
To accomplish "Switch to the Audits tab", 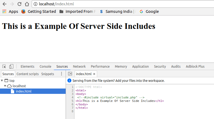I will coord(176,67).
